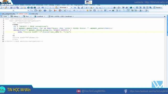
Task: Click the Find next arrow beside the search box
Action: coord(75,8)
